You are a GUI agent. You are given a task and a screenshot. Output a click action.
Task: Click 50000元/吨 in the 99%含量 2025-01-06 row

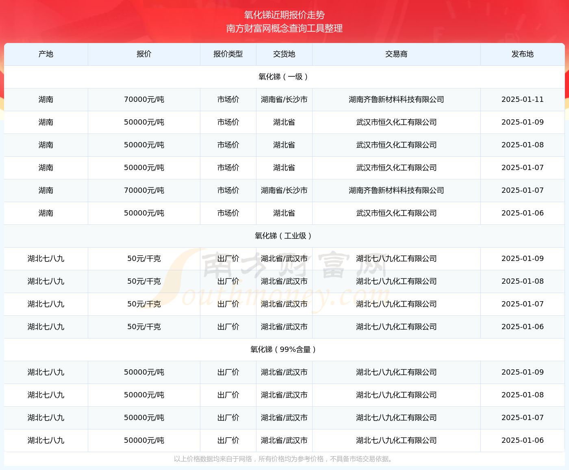click(144, 440)
